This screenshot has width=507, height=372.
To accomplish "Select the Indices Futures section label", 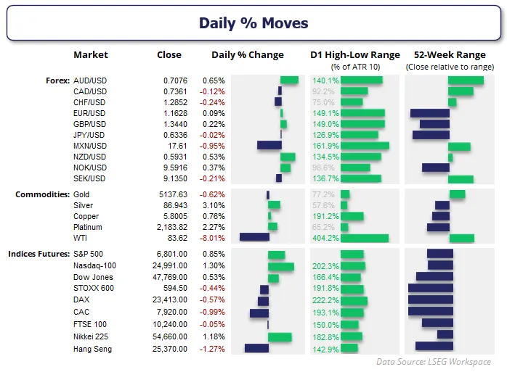I will 38,254.
